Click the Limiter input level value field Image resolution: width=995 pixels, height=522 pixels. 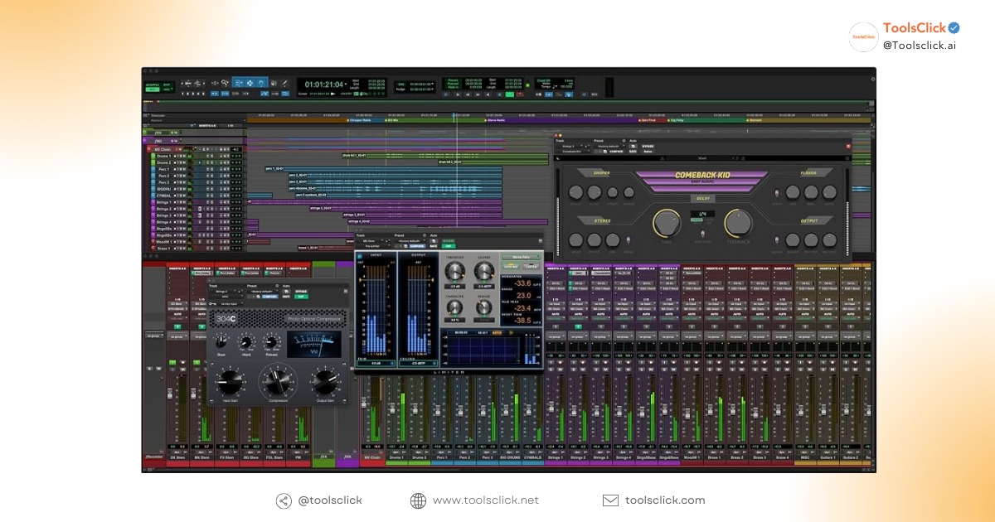[x=376, y=363]
